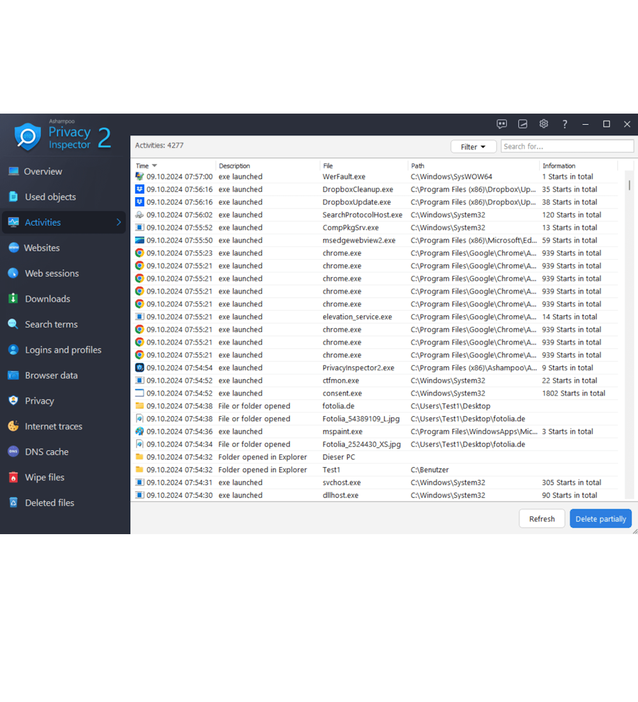This screenshot has height=702, width=638.
Task: Click the Wipe files sidebar icon
Action: pyautogui.click(x=13, y=477)
